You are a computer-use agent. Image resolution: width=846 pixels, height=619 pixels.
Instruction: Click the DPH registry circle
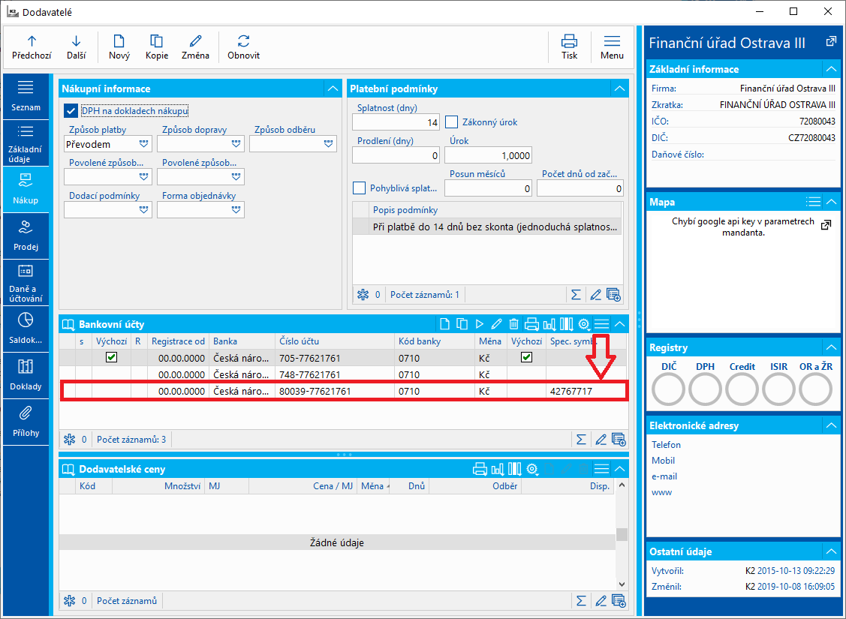click(705, 389)
